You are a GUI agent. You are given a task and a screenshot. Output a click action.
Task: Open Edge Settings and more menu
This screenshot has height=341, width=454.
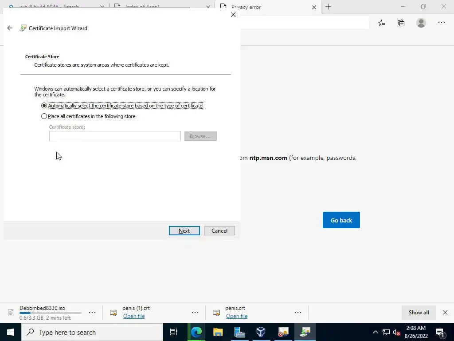pyautogui.click(x=441, y=23)
